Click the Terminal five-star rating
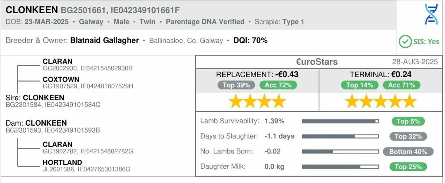This screenshot has height=183, width=445. coord(381,101)
